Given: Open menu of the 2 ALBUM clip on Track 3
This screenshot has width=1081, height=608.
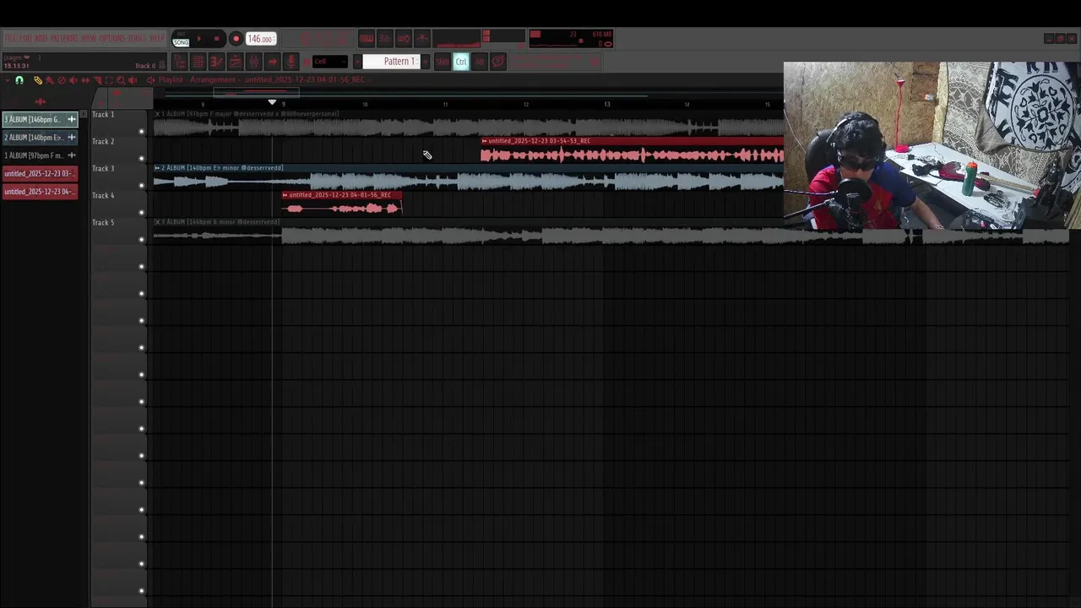Looking at the screenshot, I should click(x=157, y=168).
